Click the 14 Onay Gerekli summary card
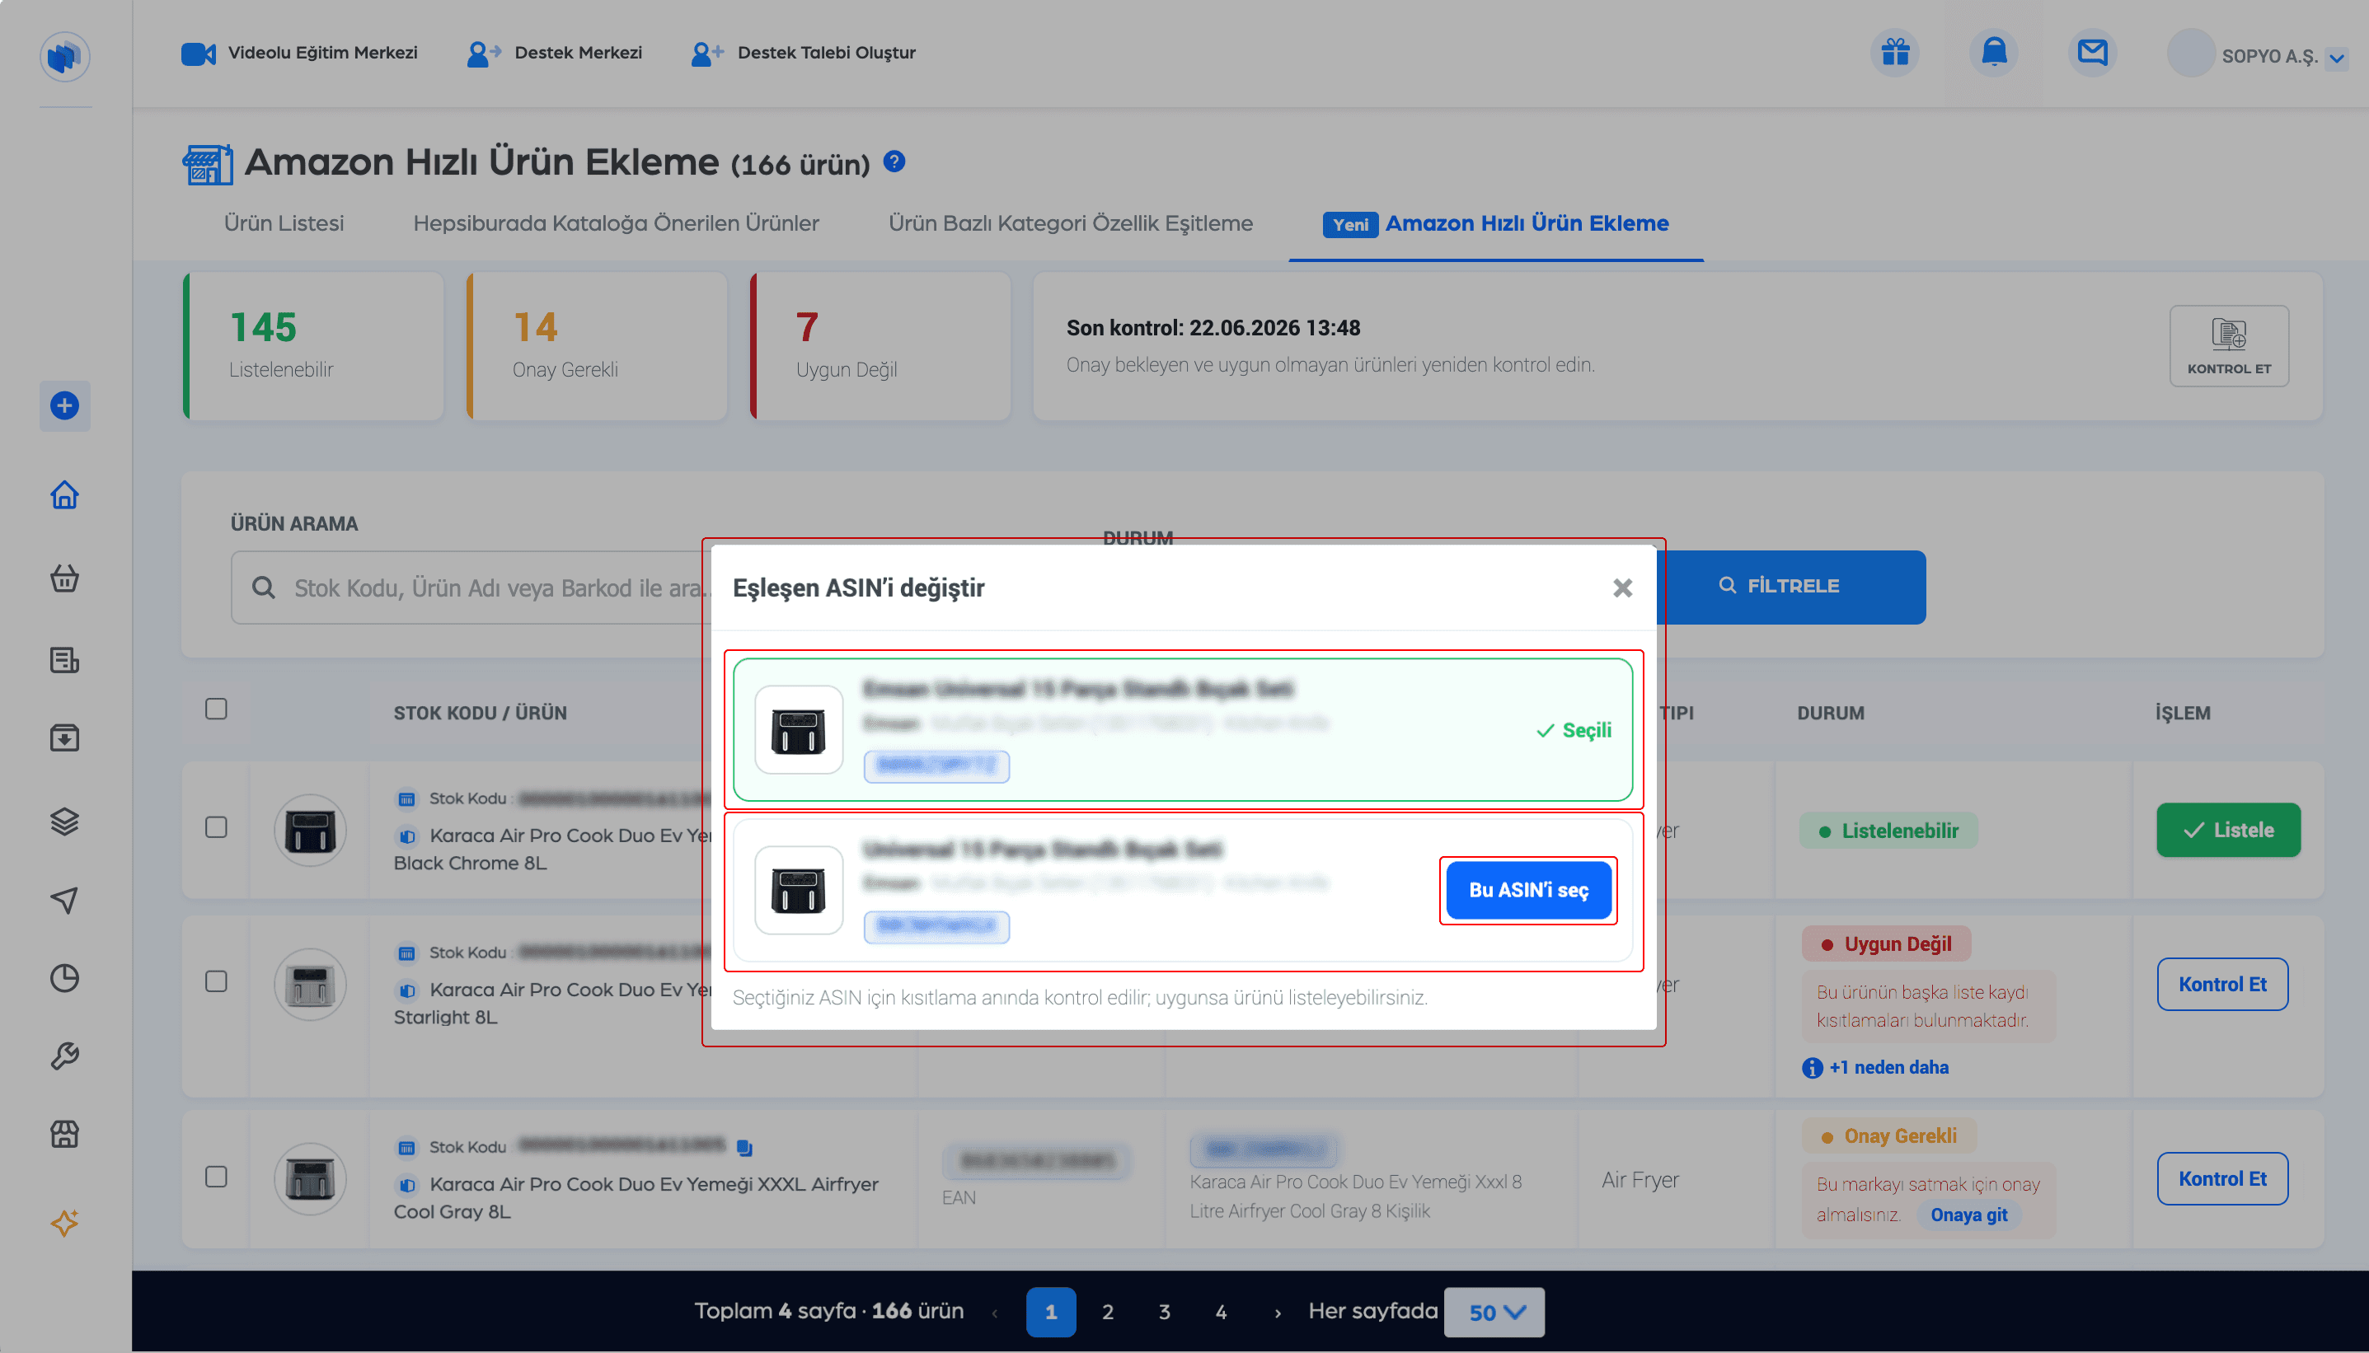The width and height of the screenshot is (2369, 1353). [597, 346]
